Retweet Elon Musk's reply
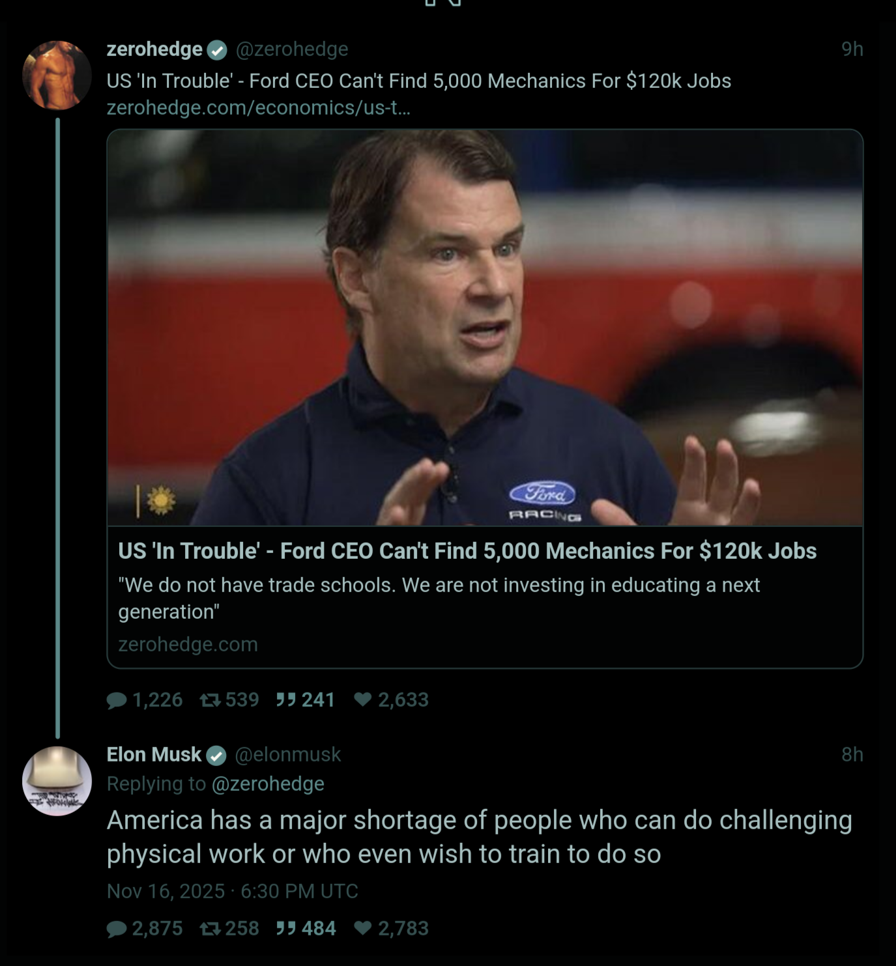The width and height of the screenshot is (896, 966). 210,929
